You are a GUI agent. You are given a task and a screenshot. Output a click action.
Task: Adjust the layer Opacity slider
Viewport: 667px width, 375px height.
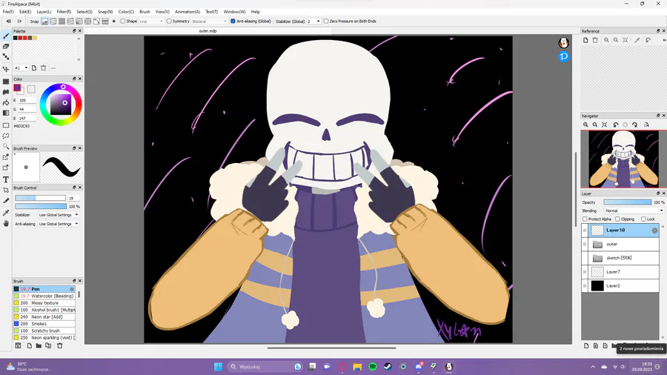click(628, 202)
